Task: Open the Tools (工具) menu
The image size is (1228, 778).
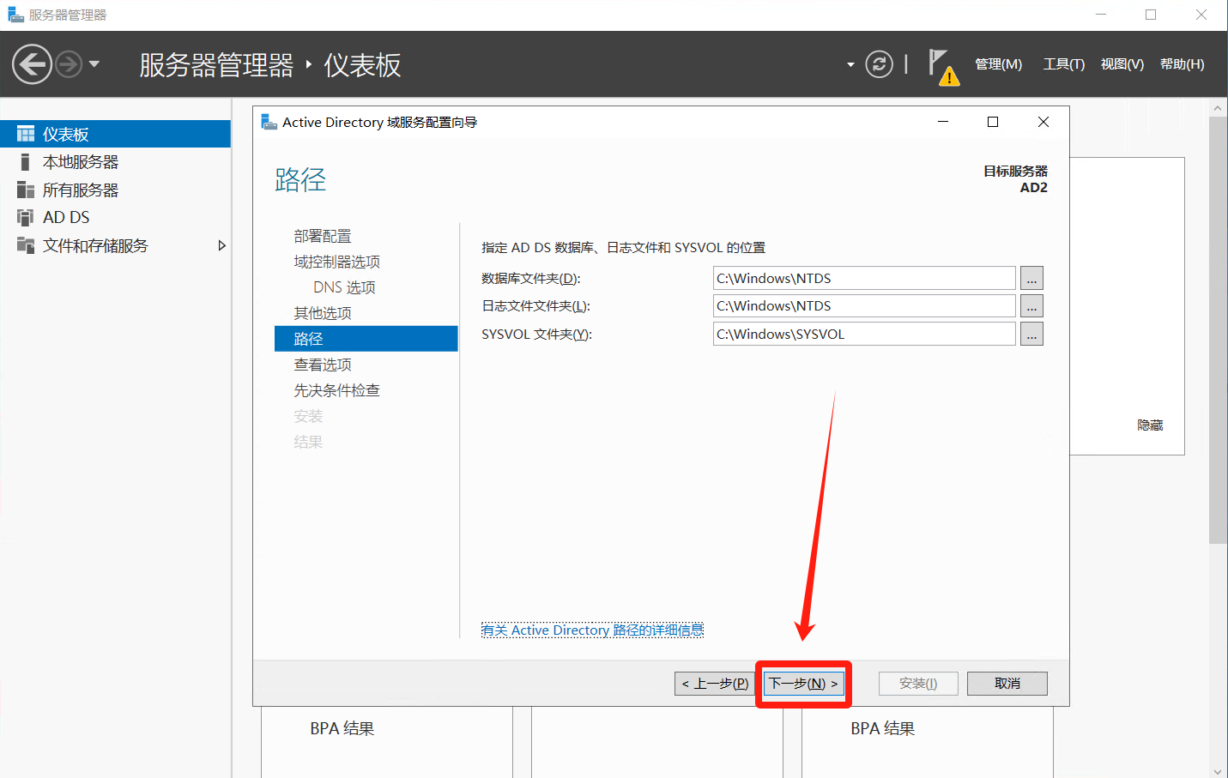Action: coord(1063,64)
